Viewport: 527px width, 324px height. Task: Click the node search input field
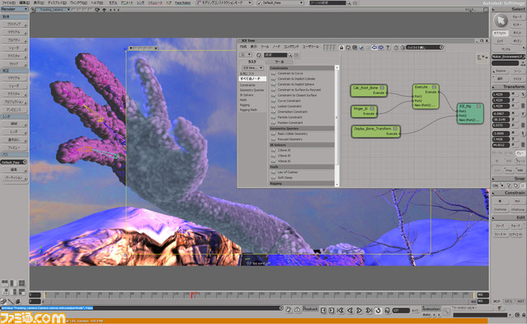click(275, 55)
